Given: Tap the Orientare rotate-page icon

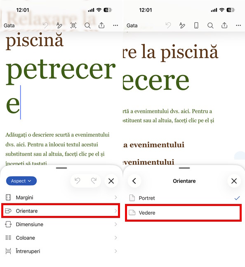Looking at the screenshot, I should tap(8, 211).
